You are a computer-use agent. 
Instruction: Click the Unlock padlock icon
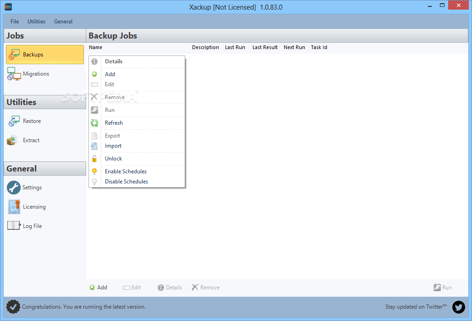[94, 159]
